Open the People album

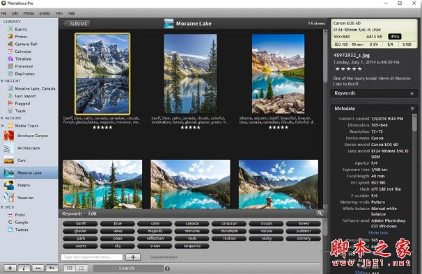[x=29, y=185]
